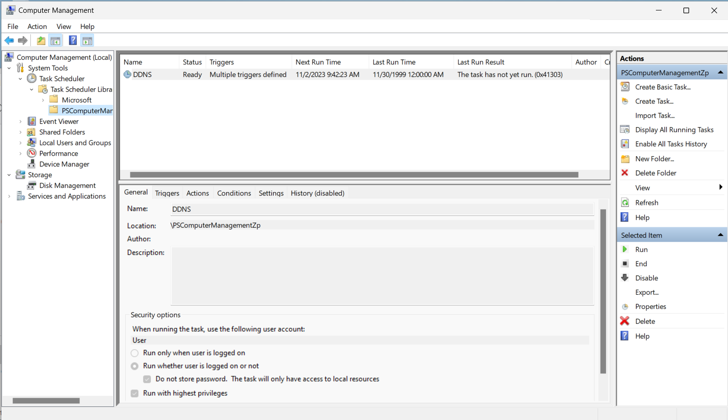728x420 pixels.
Task: Expand Services and Applications node
Action: click(x=9, y=196)
